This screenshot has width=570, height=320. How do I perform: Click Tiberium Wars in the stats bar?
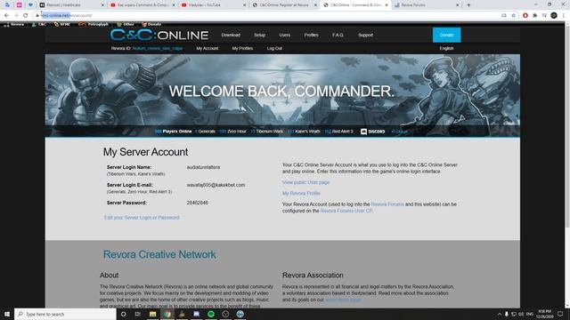(267, 132)
